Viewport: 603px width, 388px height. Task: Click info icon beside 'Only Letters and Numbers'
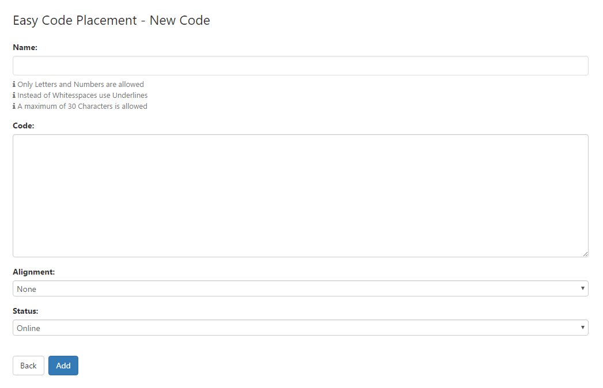(x=14, y=84)
